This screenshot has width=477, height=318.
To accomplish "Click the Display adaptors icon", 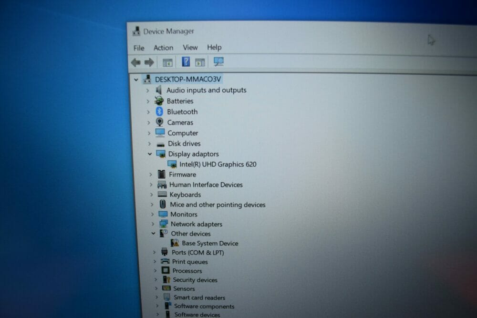I will click(161, 154).
